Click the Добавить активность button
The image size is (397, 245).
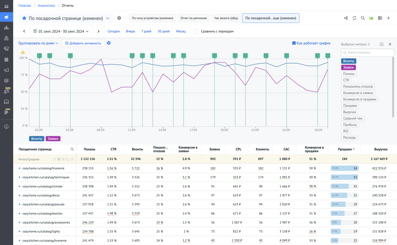click(x=83, y=43)
